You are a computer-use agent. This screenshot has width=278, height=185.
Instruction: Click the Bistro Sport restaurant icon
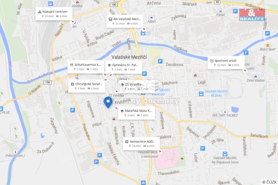pyautogui.click(x=268, y=45)
